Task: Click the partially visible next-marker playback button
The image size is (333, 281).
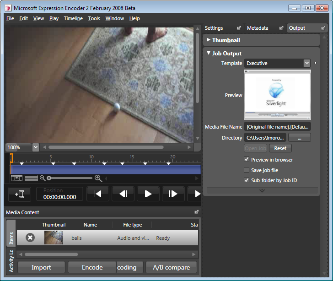Action: pyautogui.click(x=194, y=194)
